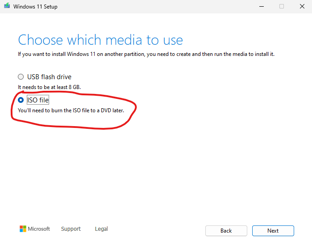Click the Microsoft logo

tap(35, 229)
